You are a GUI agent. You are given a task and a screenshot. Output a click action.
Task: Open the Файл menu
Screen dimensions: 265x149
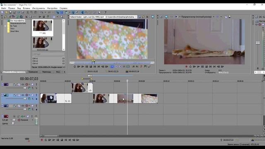[4, 8]
